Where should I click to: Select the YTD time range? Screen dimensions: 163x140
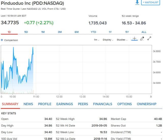point(93,32)
